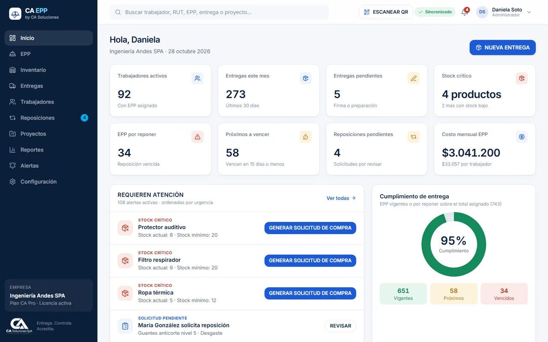The height and width of the screenshot is (342, 548).
Task: Open Proyectos in the sidebar
Action: (x=48, y=134)
